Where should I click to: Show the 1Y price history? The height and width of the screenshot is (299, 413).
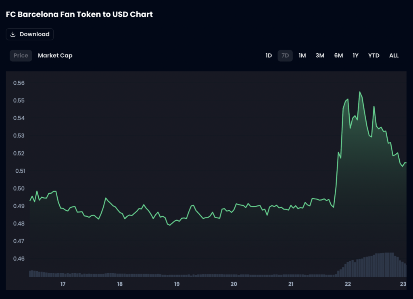click(355, 56)
